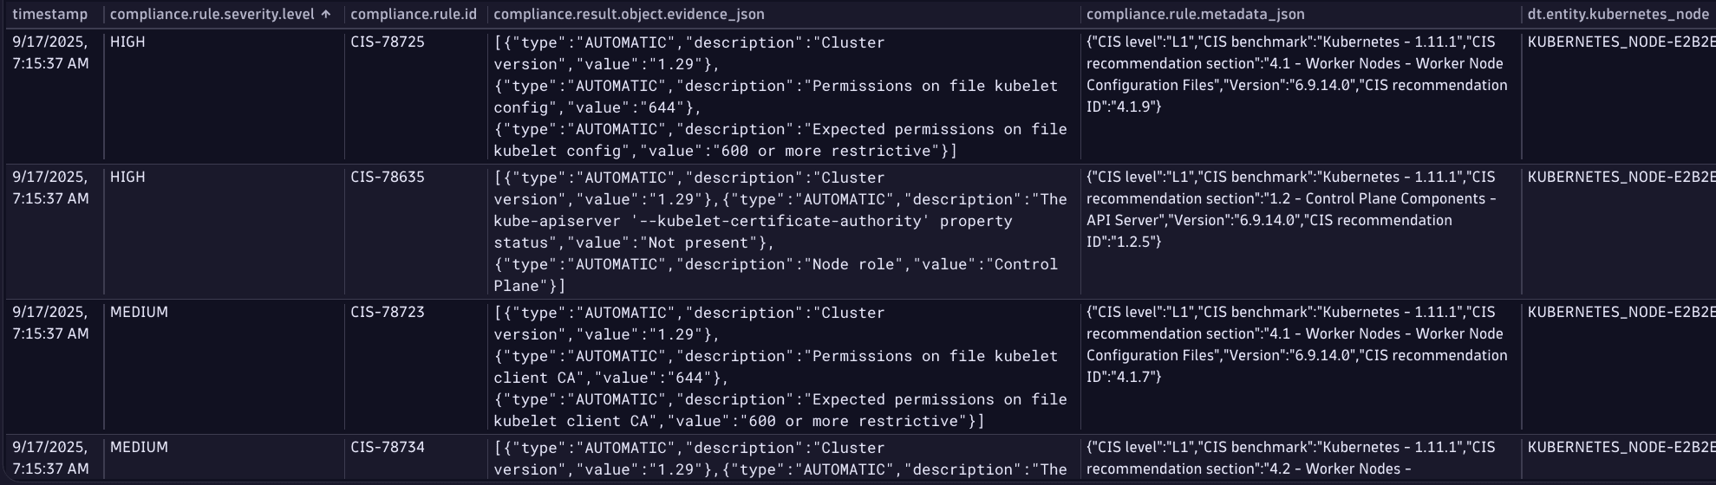Select dt.entity.kubernetes_node column header

(1617, 15)
